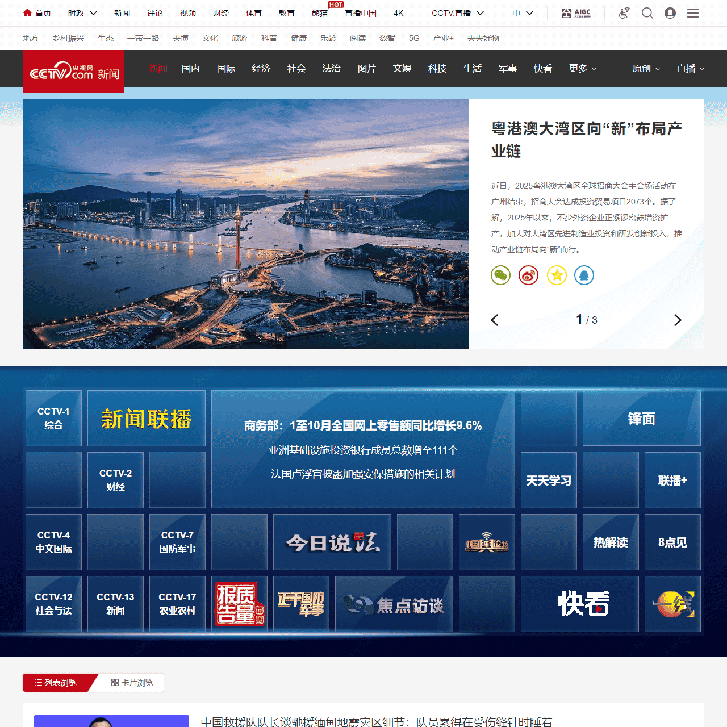Share the article via QQ
This screenshot has width=727, height=727.
584,275
